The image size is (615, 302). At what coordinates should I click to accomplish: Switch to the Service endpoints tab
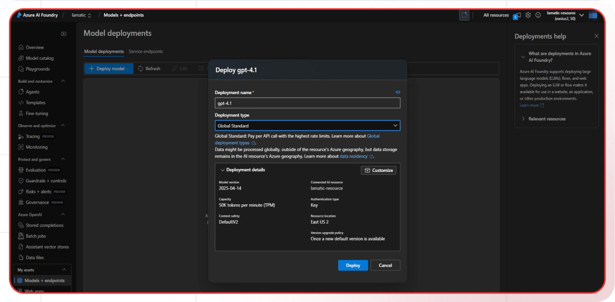coord(145,51)
